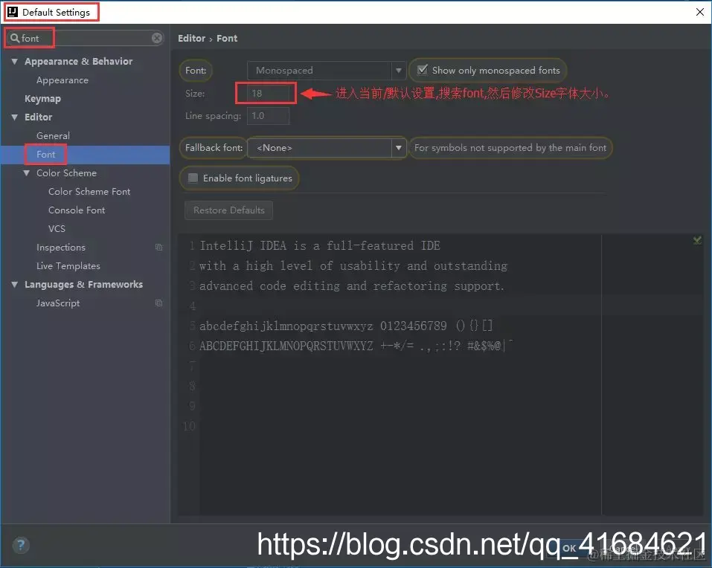This screenshot has width=712, height=568.
Task: Click Editor in the breadcrumb header
Action: 192,38
